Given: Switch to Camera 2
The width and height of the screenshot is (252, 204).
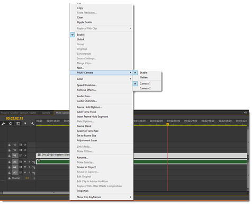Looking at the screenshot, I should click(147, 88).
